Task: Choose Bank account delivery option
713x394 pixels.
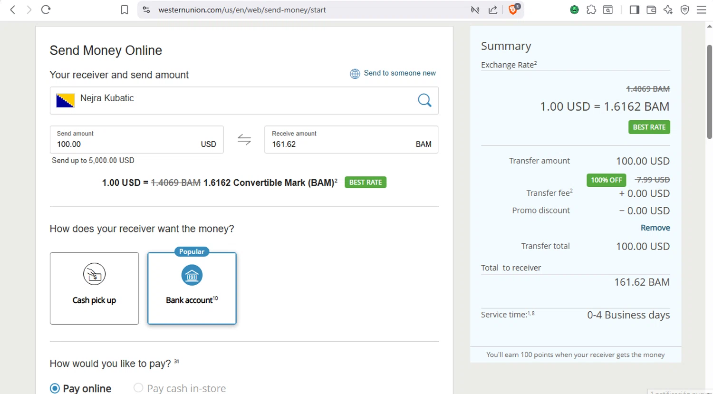Action: (x=192, y=288)
